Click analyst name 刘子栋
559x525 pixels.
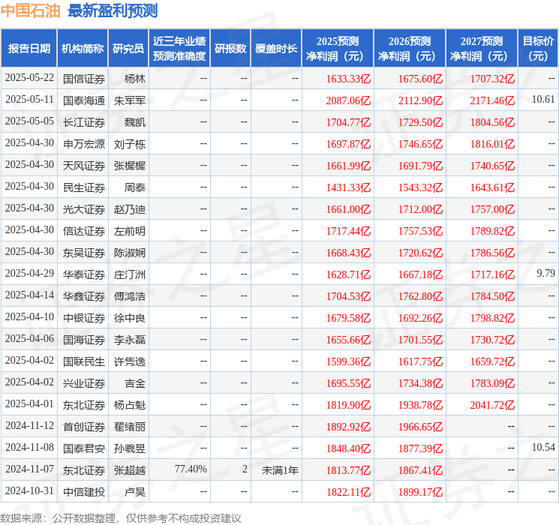pyautogui.click(x=130, y=144)
